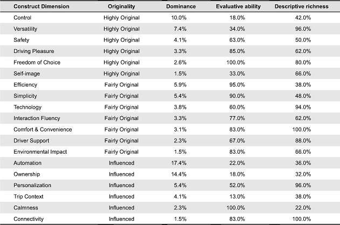Click the Originality column header
340x225 pixels.
point(121,6)
